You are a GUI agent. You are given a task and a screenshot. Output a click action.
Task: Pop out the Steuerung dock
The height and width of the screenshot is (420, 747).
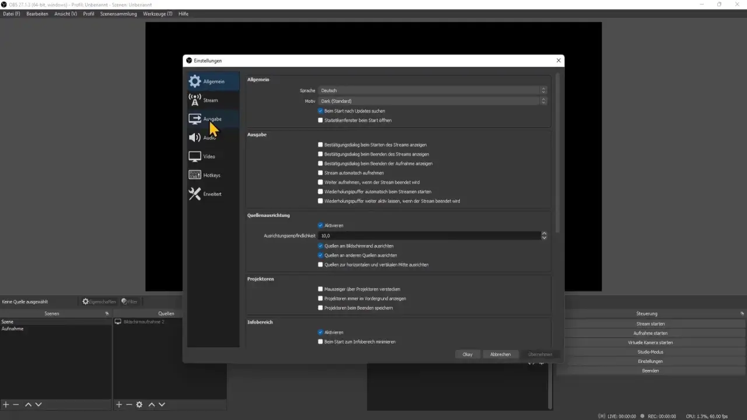pos(742,314)
